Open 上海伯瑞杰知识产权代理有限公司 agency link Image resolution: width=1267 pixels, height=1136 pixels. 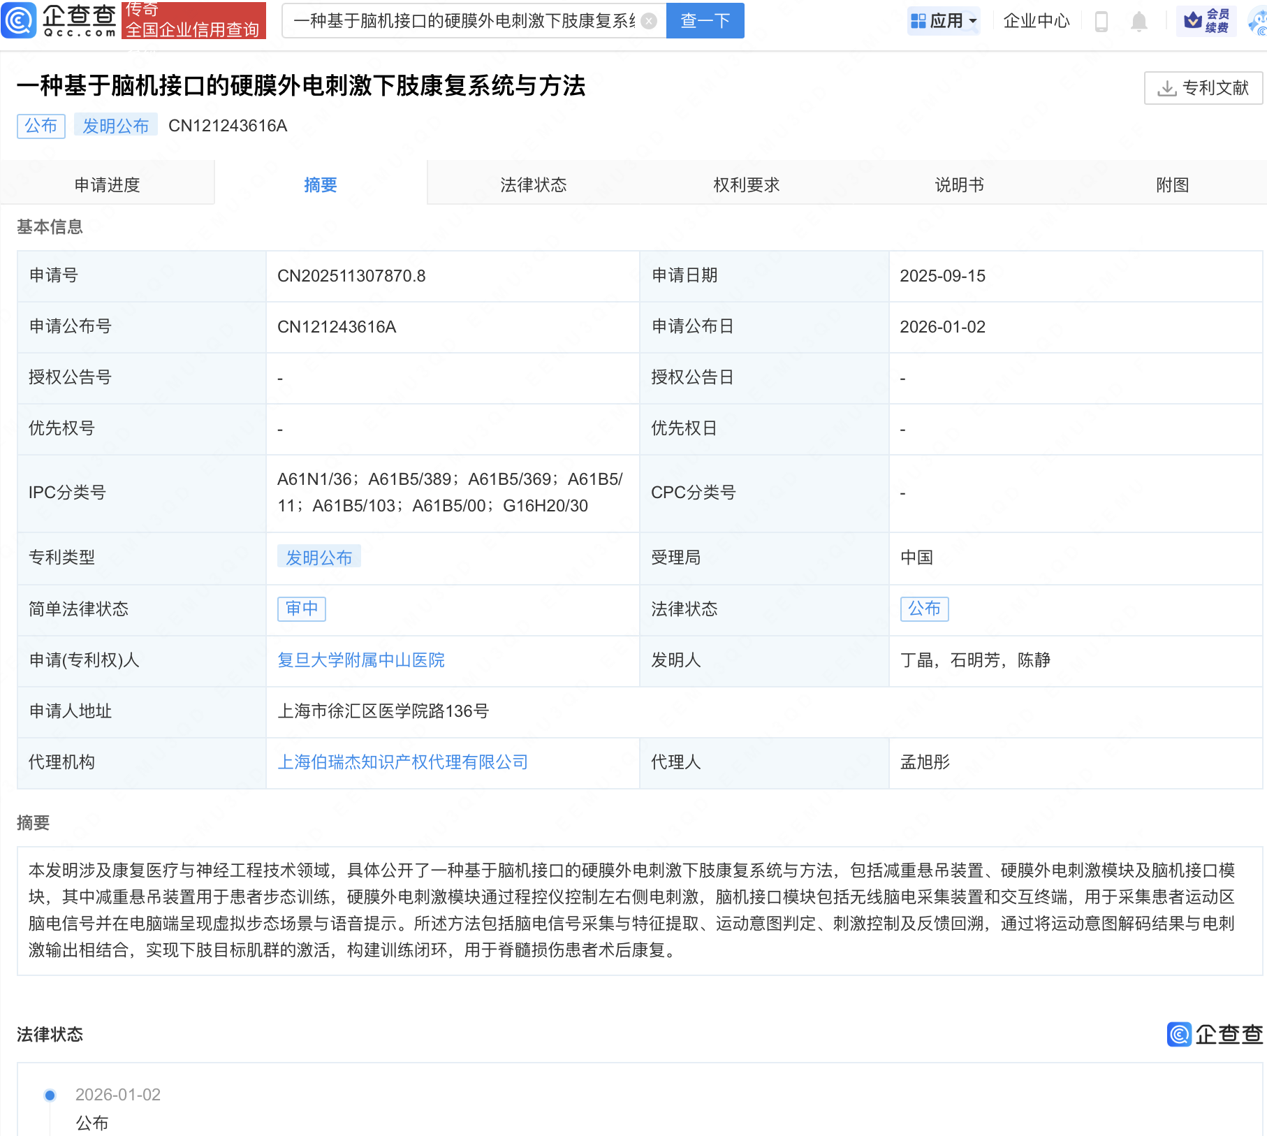(x=402, y=762)
